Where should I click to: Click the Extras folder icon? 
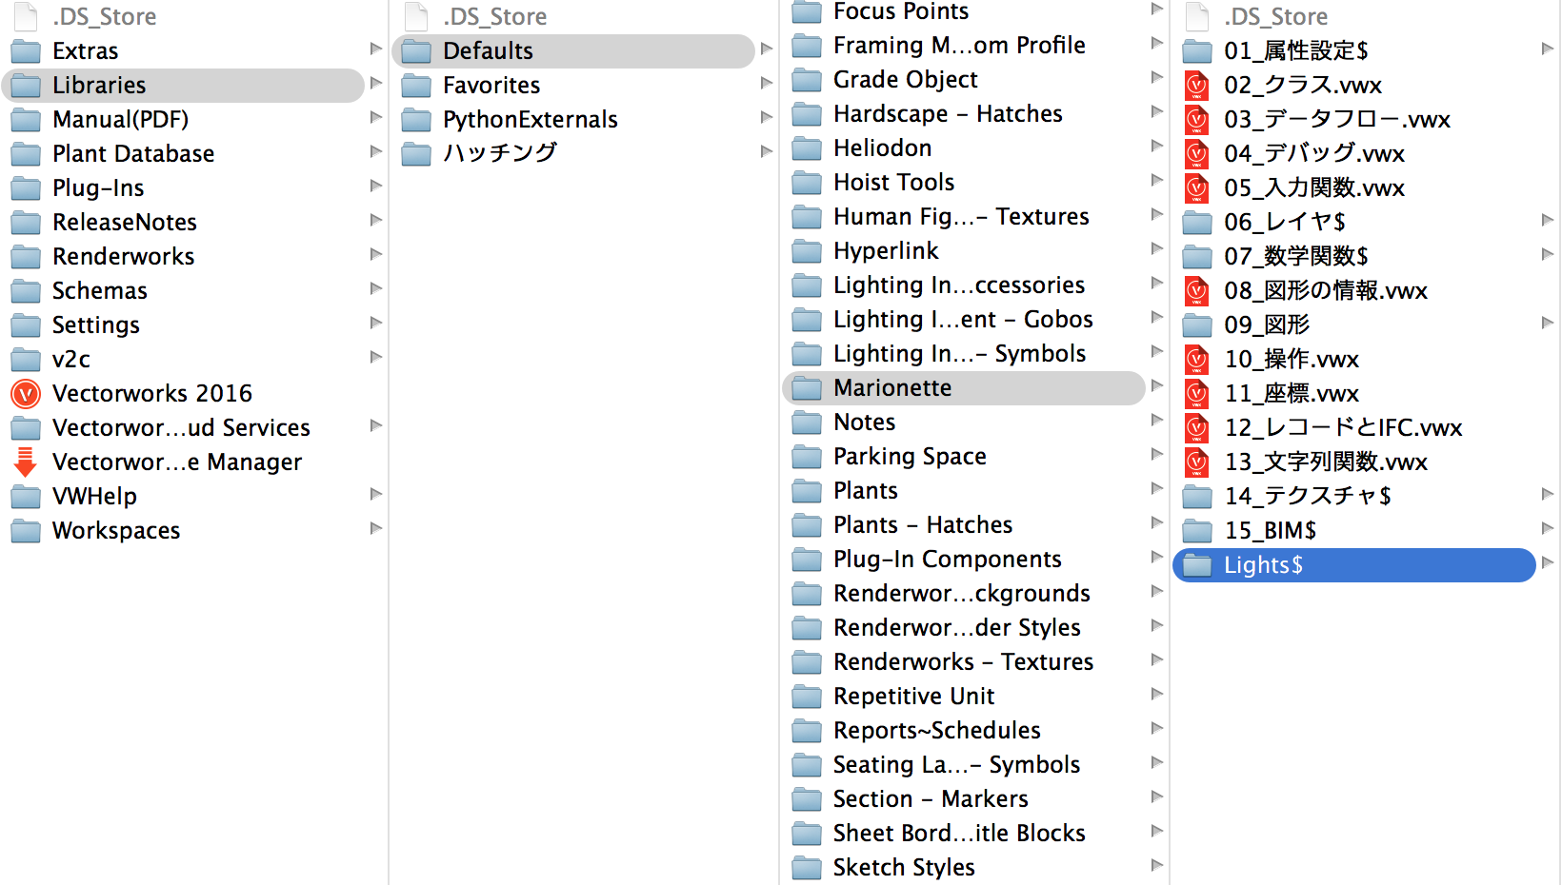click(26, 51)
